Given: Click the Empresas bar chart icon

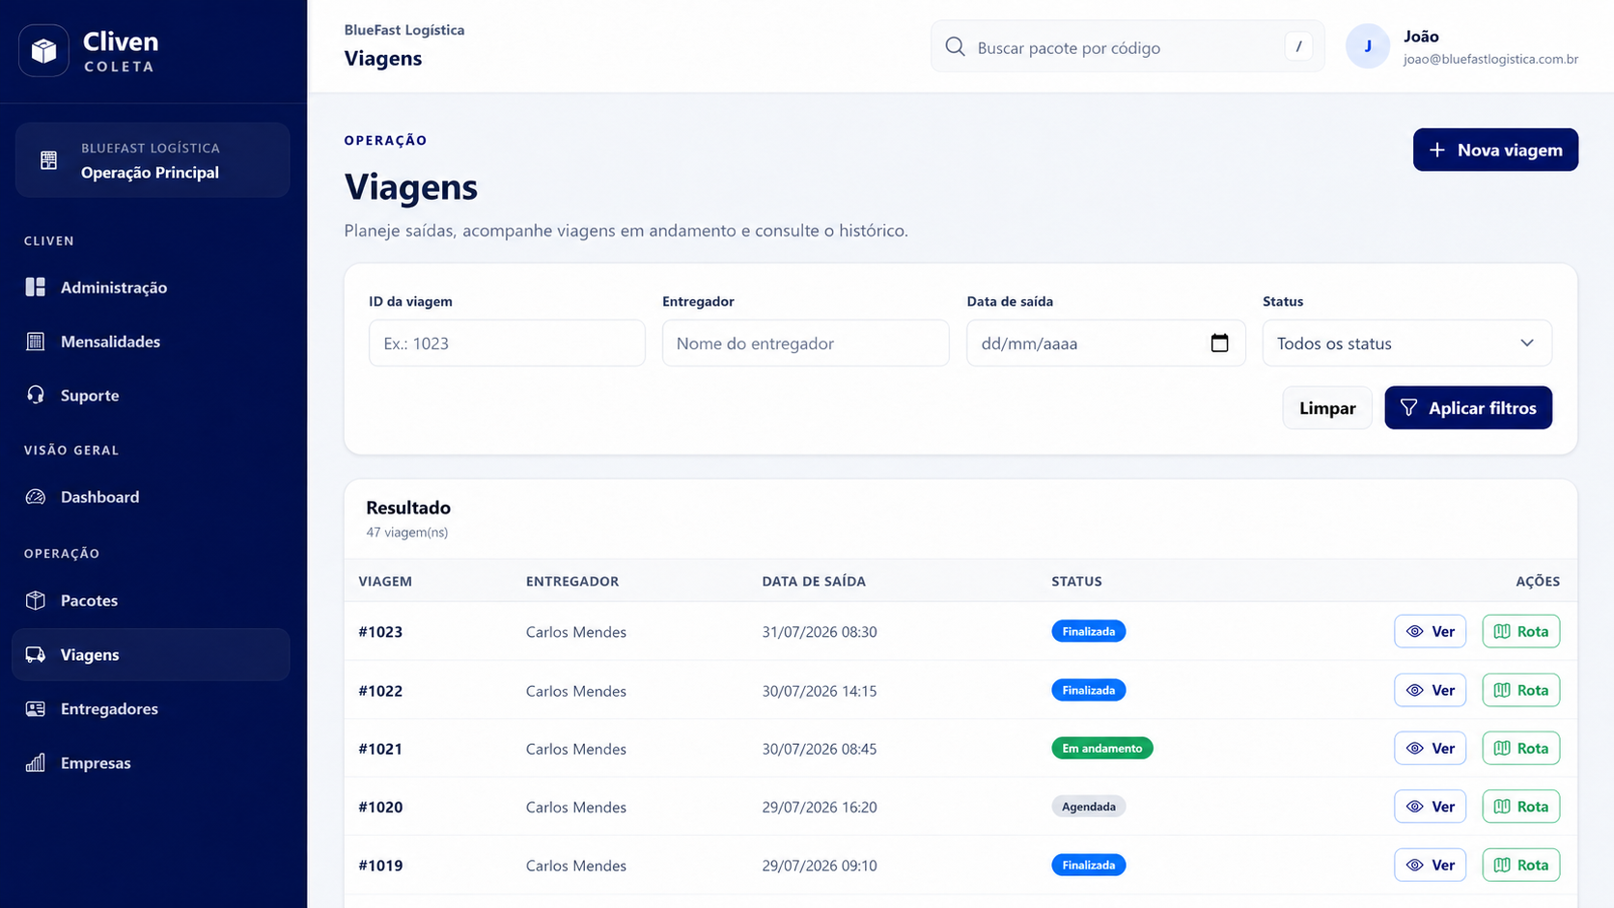Looking at the screenshot, I should pos(36,762).
